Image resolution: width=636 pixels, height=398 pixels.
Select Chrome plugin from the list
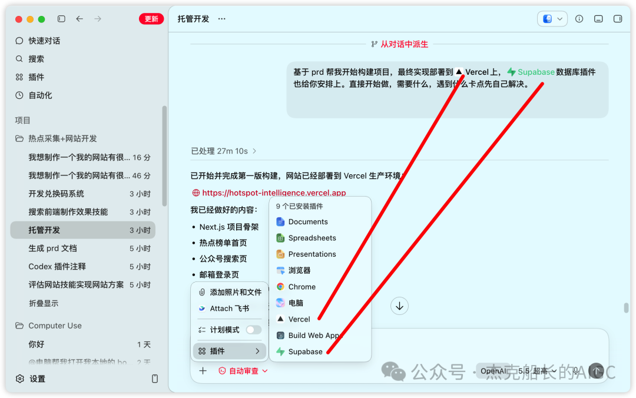coord(320,287)
